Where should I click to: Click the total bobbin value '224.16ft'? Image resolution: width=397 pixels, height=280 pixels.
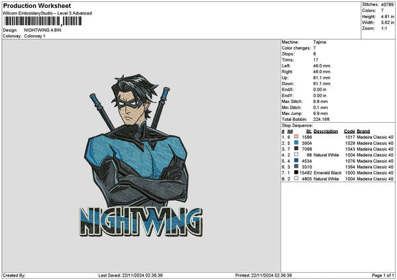coord(322,120)
